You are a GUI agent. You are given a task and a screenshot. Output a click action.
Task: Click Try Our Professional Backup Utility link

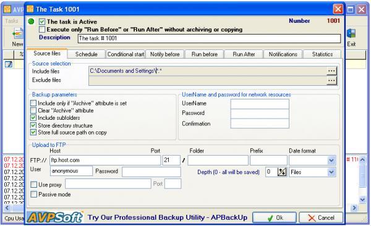click(x=168, y=217)
